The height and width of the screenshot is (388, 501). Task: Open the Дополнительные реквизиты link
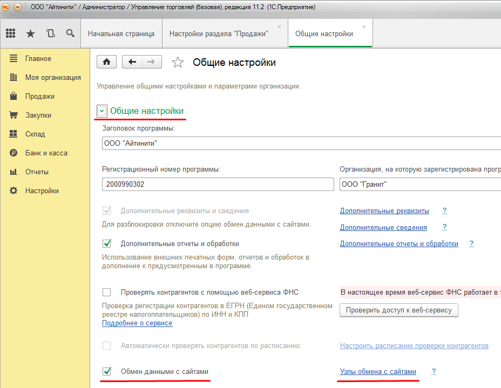(x=384, y=211)
